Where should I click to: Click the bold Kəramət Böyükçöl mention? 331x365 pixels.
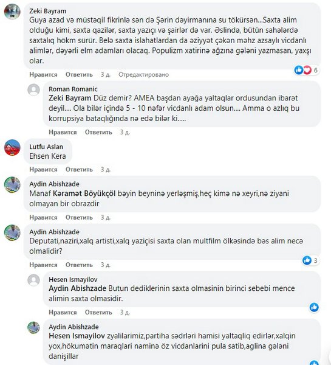coord(84,193)
